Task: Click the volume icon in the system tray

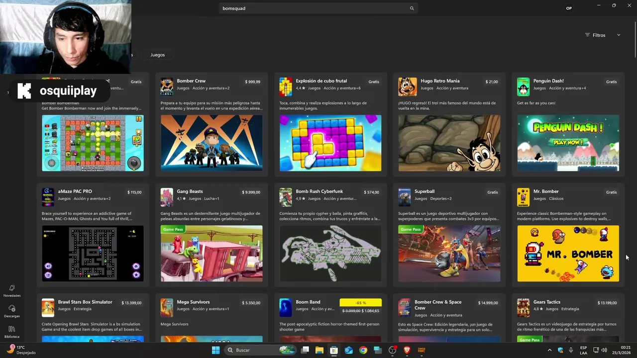Action: point(604,350)
